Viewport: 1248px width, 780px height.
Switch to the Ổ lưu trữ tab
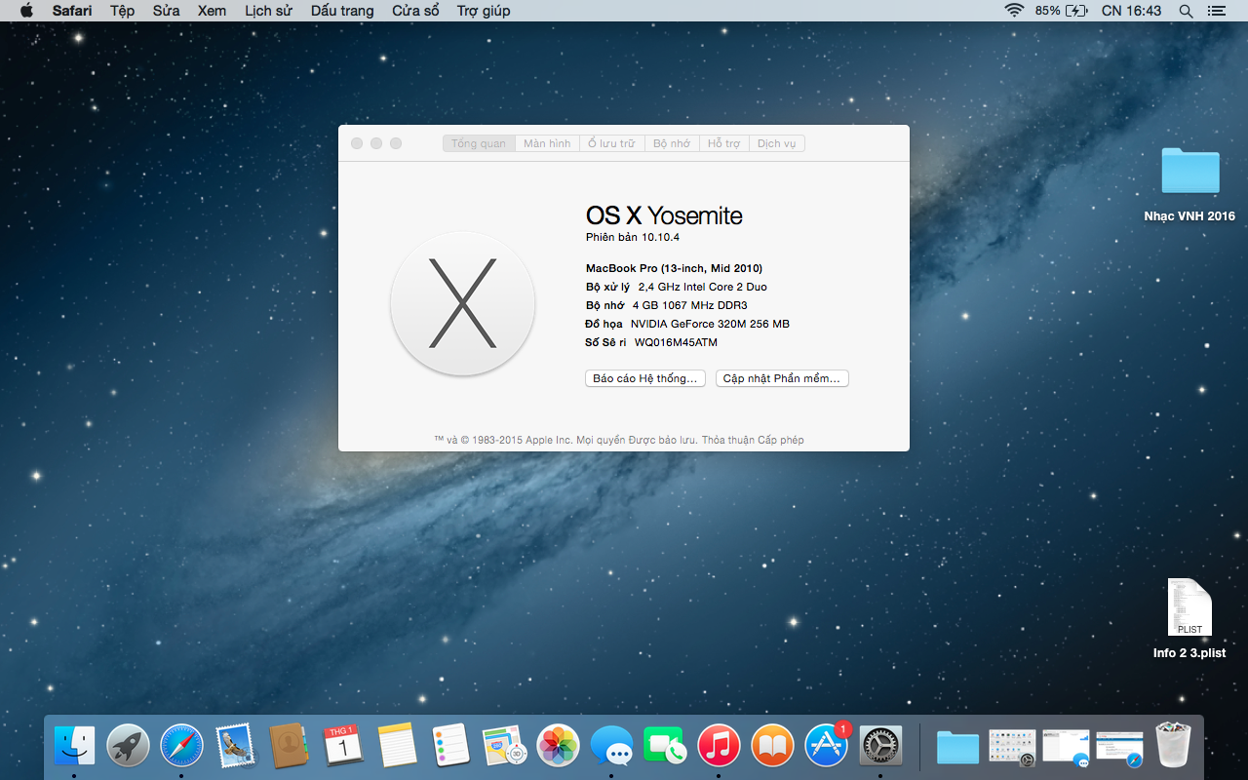pyautogui.click(x=611, y=143)
